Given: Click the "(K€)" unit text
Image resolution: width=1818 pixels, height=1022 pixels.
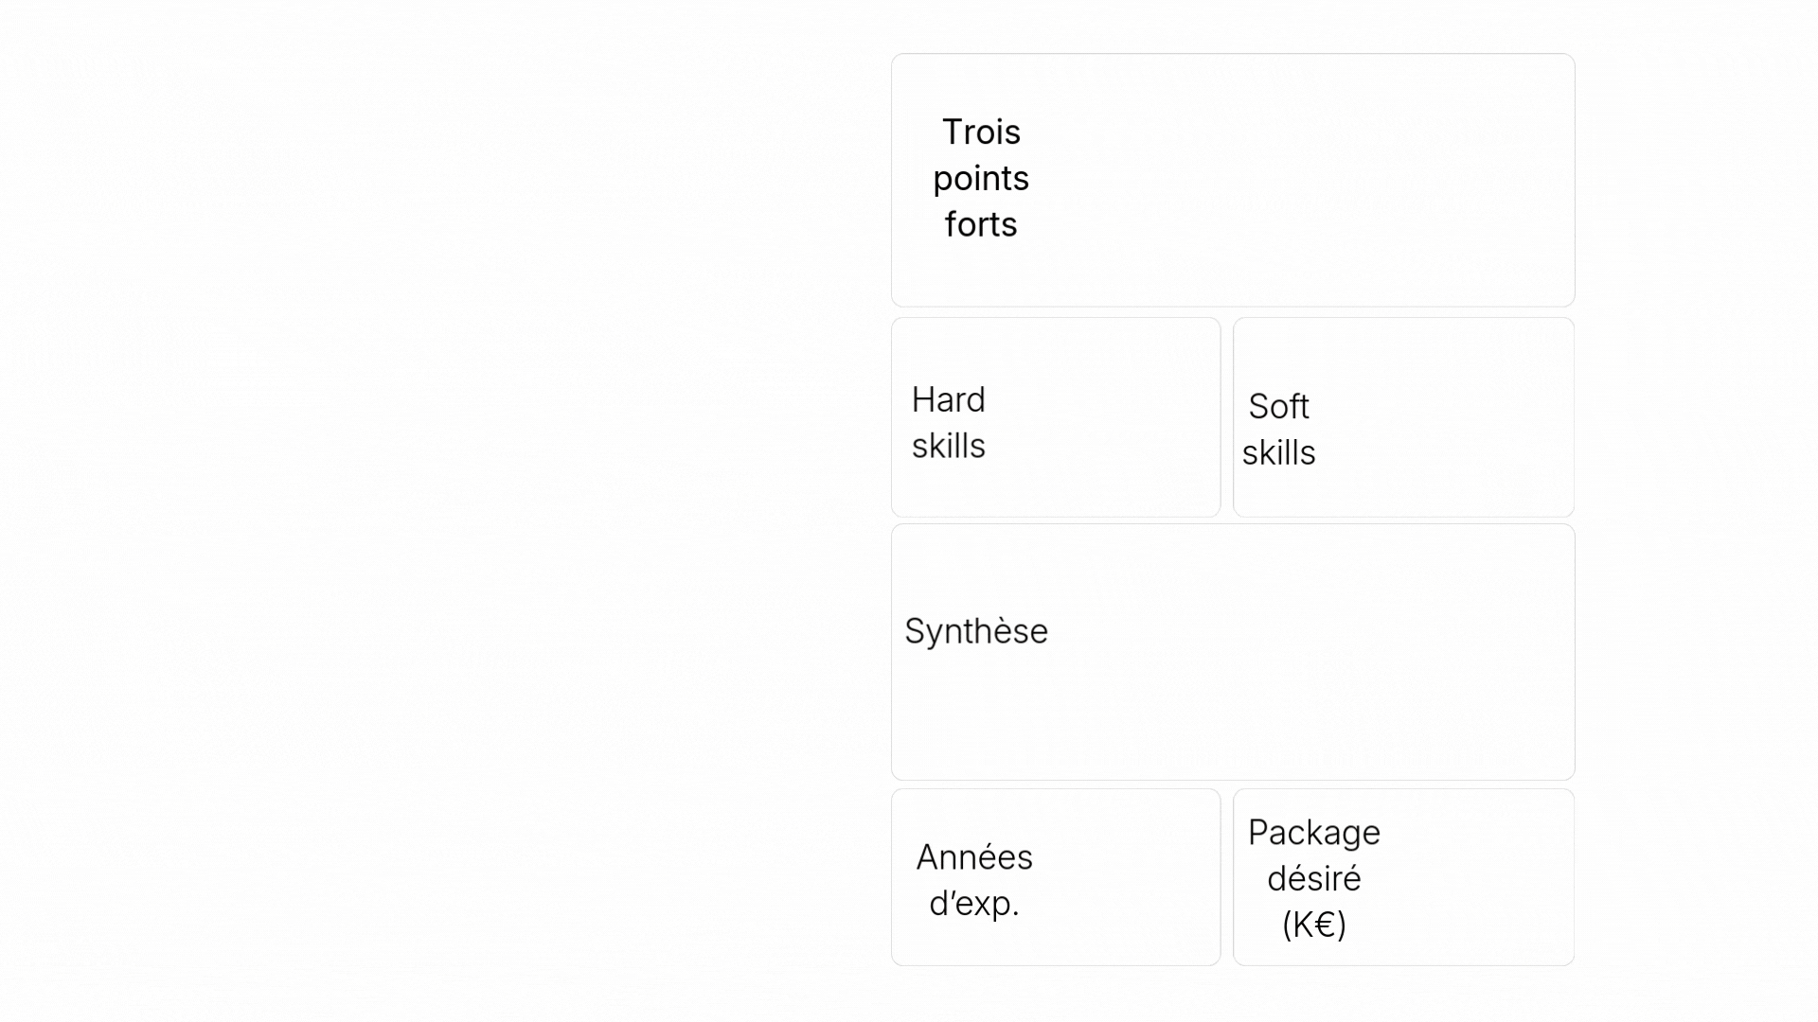Looking at the screenshot, I should coord(1314,925).
